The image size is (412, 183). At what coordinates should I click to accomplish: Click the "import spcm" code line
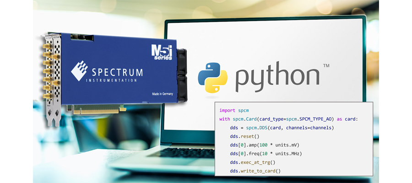point(234,110)
